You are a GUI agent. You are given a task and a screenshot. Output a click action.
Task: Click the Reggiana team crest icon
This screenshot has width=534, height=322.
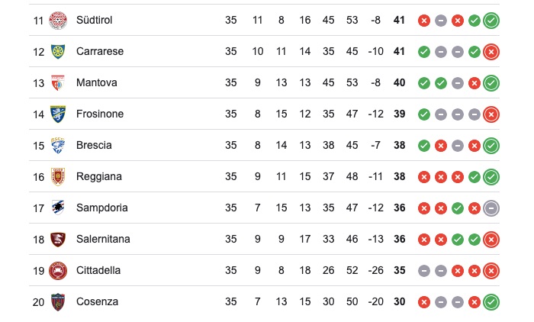[57, 176]
